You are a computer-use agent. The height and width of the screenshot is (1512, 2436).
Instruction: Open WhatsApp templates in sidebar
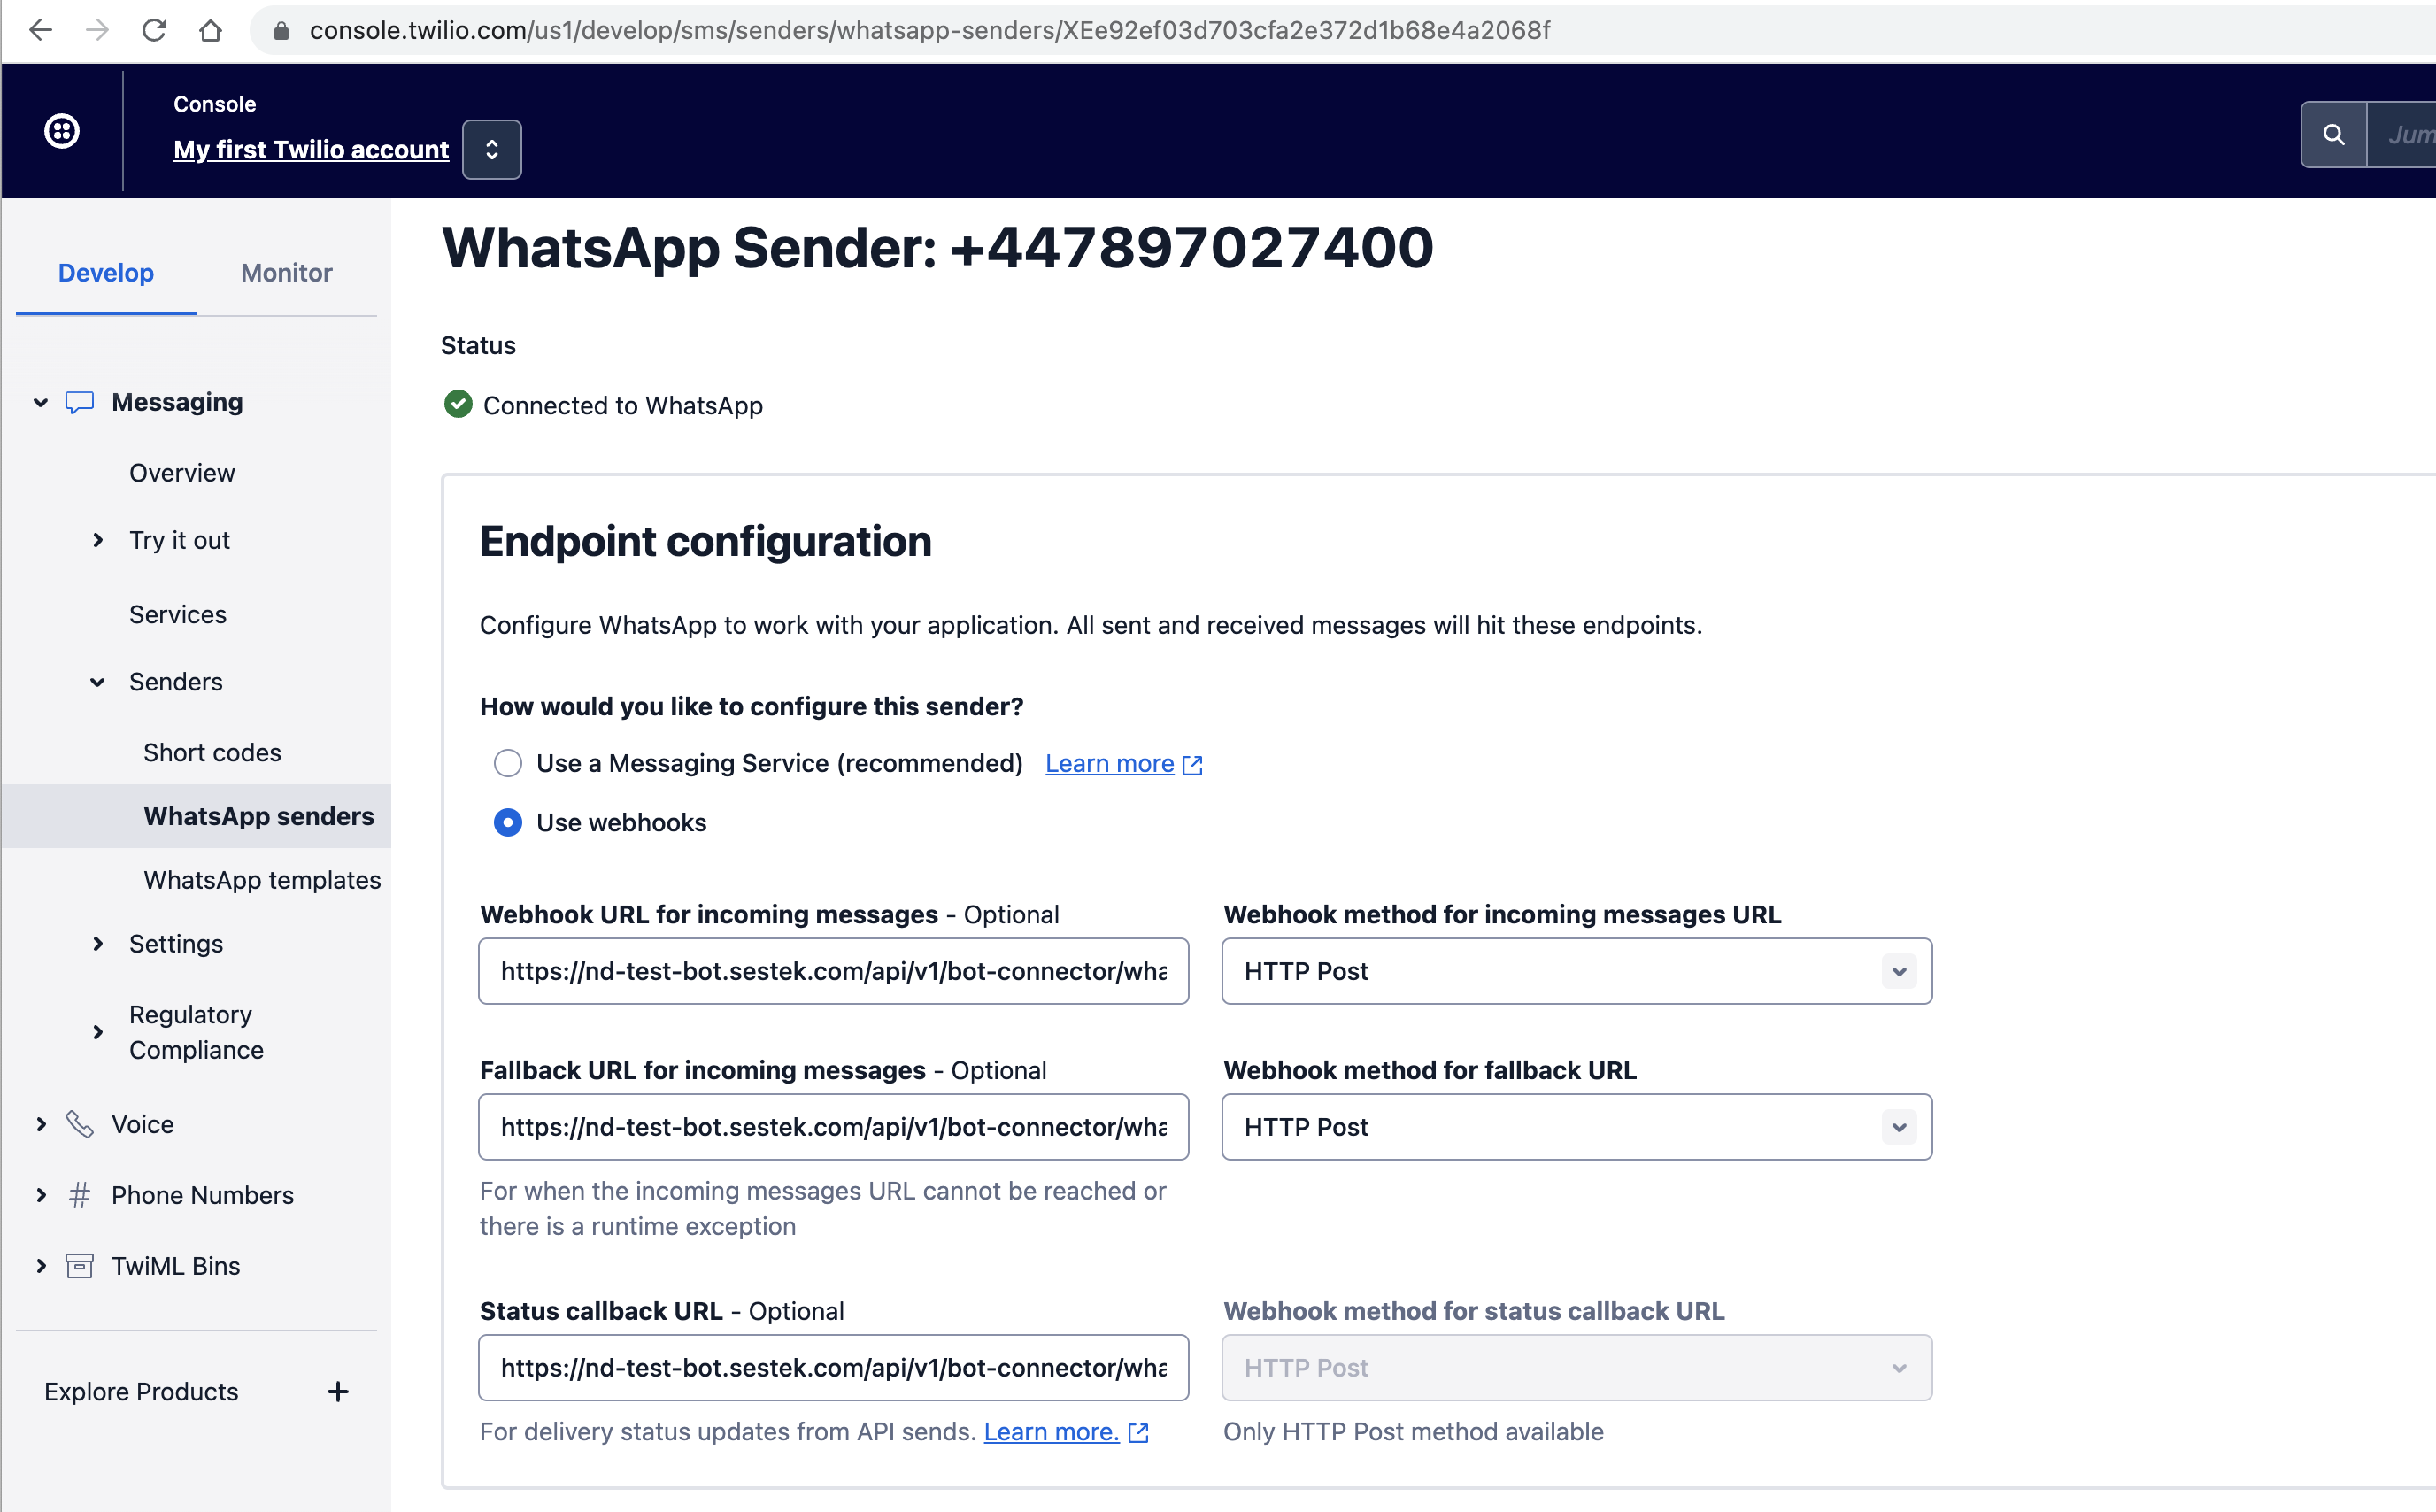262,880
